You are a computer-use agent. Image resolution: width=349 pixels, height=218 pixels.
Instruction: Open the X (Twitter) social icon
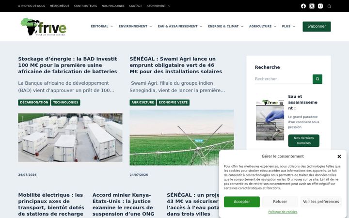[x=312, y=6]
